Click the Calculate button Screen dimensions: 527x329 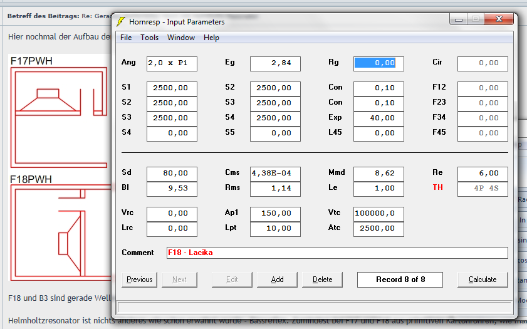point(483,279)
